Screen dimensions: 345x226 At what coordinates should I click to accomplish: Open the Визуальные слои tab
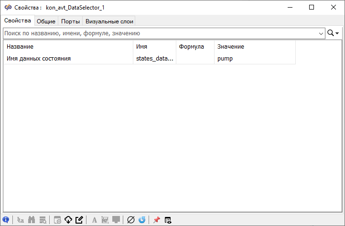click(x=109, y=21)
